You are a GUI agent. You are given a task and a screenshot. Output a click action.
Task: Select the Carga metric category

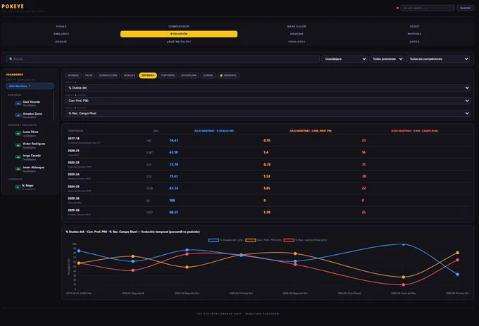pyautogui.click(x=208, y=75)
